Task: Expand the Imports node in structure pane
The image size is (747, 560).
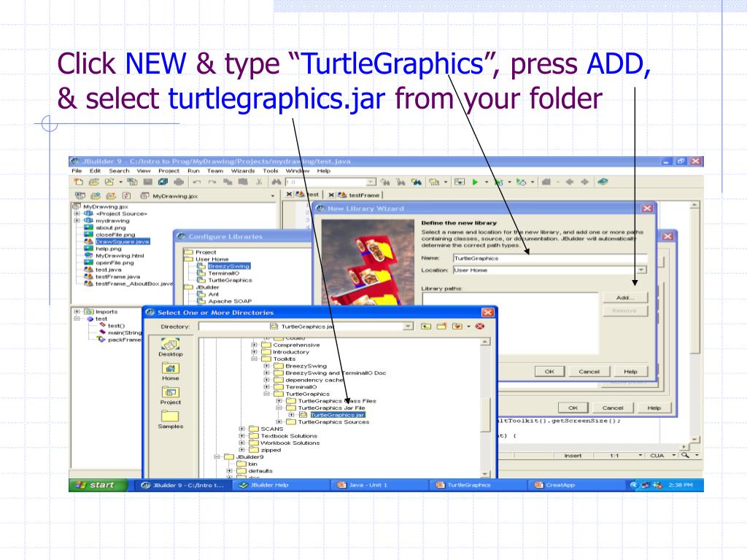Action: pyautogui.click(x=77, y=311)
